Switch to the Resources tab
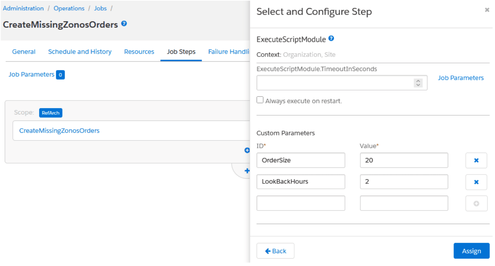The image size is (495, 266). [139, 51]
